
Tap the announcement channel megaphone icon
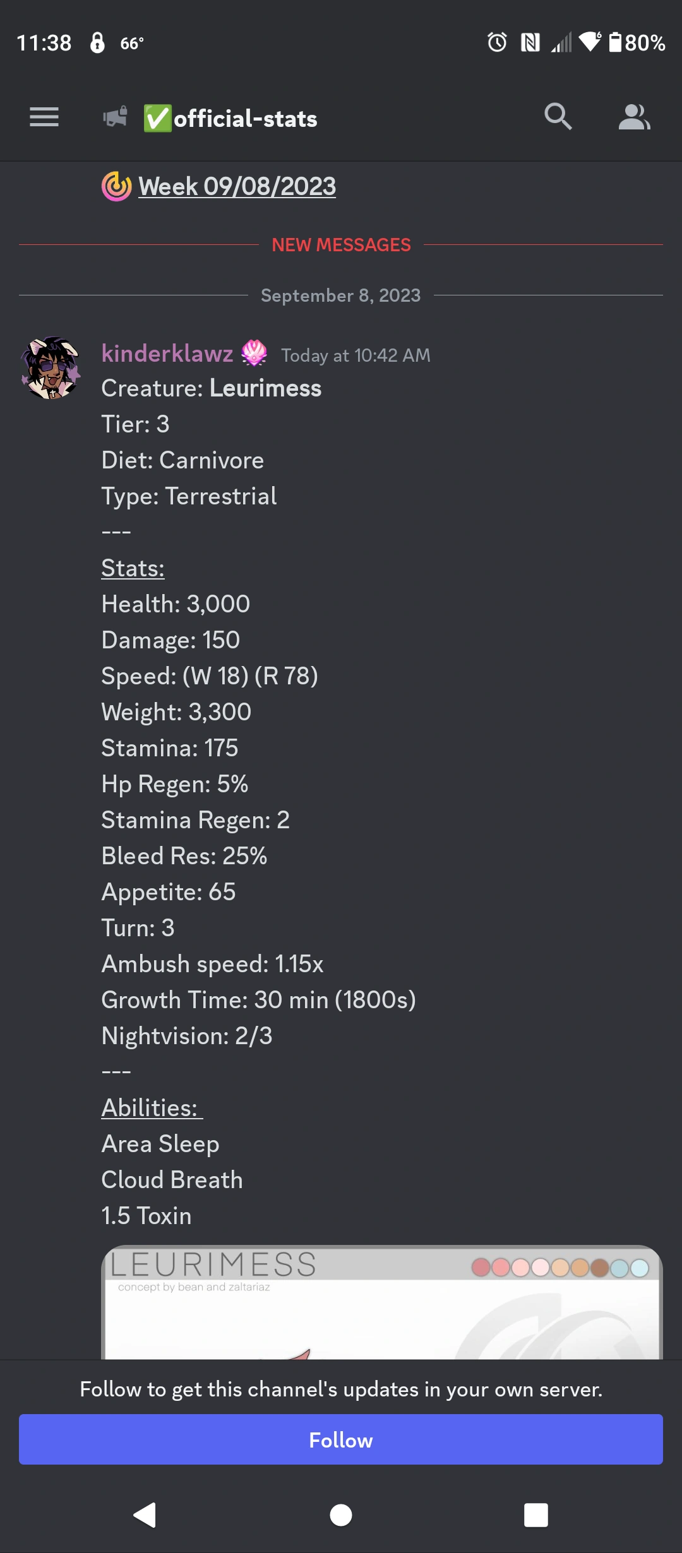114,117
